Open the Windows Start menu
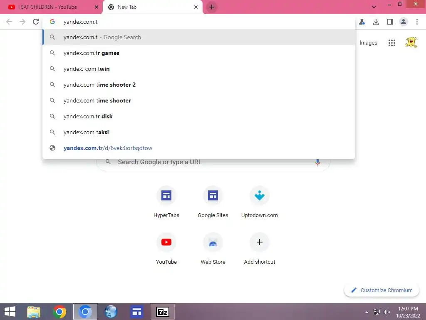426x320 pixels. (10, 312)
